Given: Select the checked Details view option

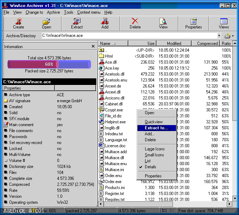Looking at the screenshot, I should click(150, 167).
